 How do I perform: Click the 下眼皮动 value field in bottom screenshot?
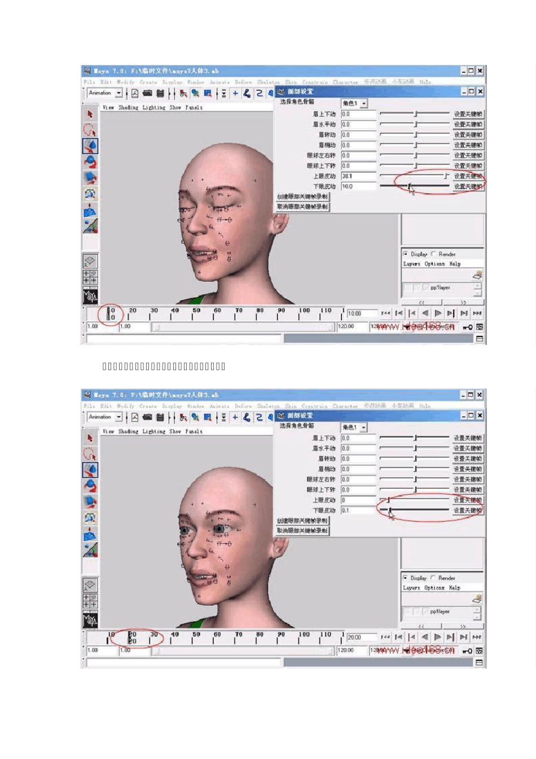point(358,511)
